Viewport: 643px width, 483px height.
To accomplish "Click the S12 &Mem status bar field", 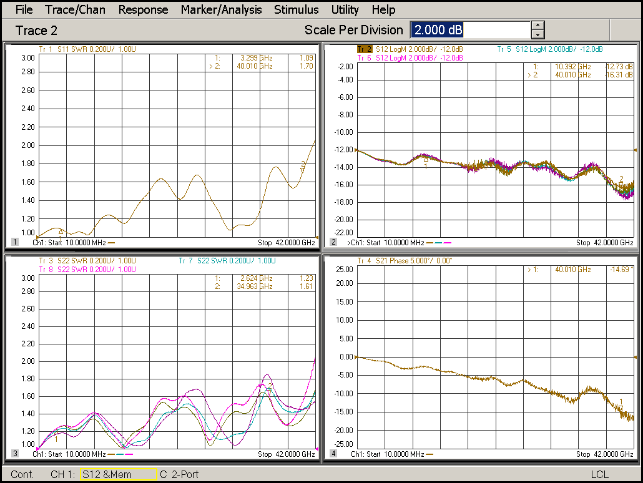I will pos(117,474).
